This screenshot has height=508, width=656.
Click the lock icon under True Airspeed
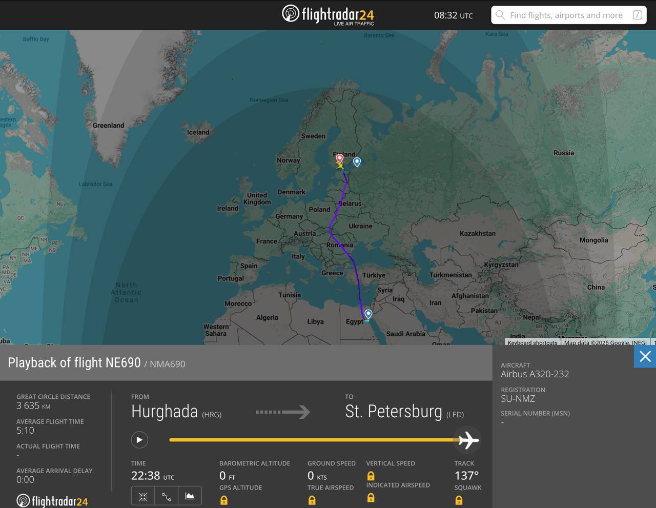312,500
